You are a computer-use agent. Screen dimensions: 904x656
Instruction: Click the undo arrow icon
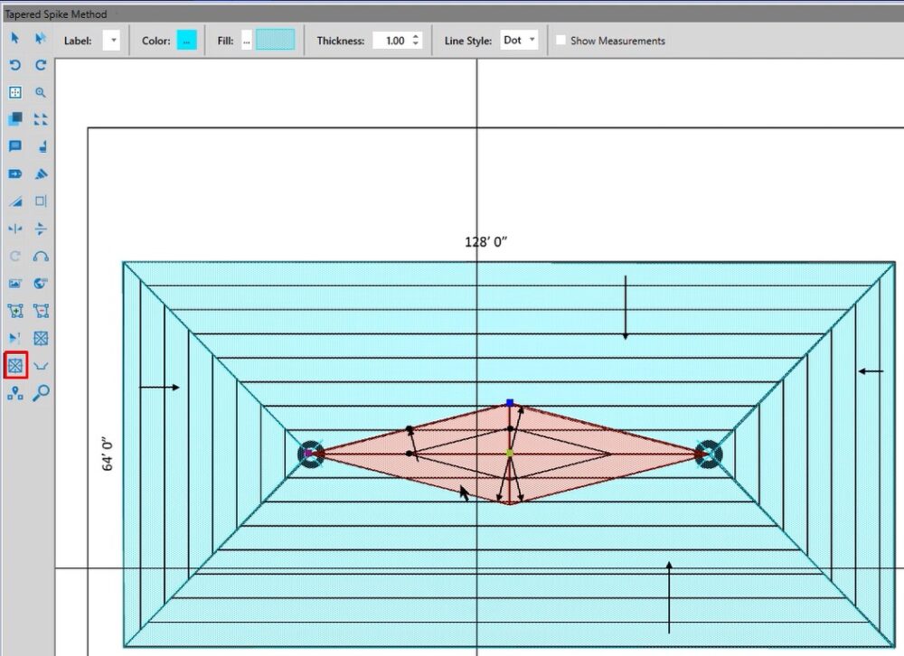pyautogui.click(x=15, y=65)
